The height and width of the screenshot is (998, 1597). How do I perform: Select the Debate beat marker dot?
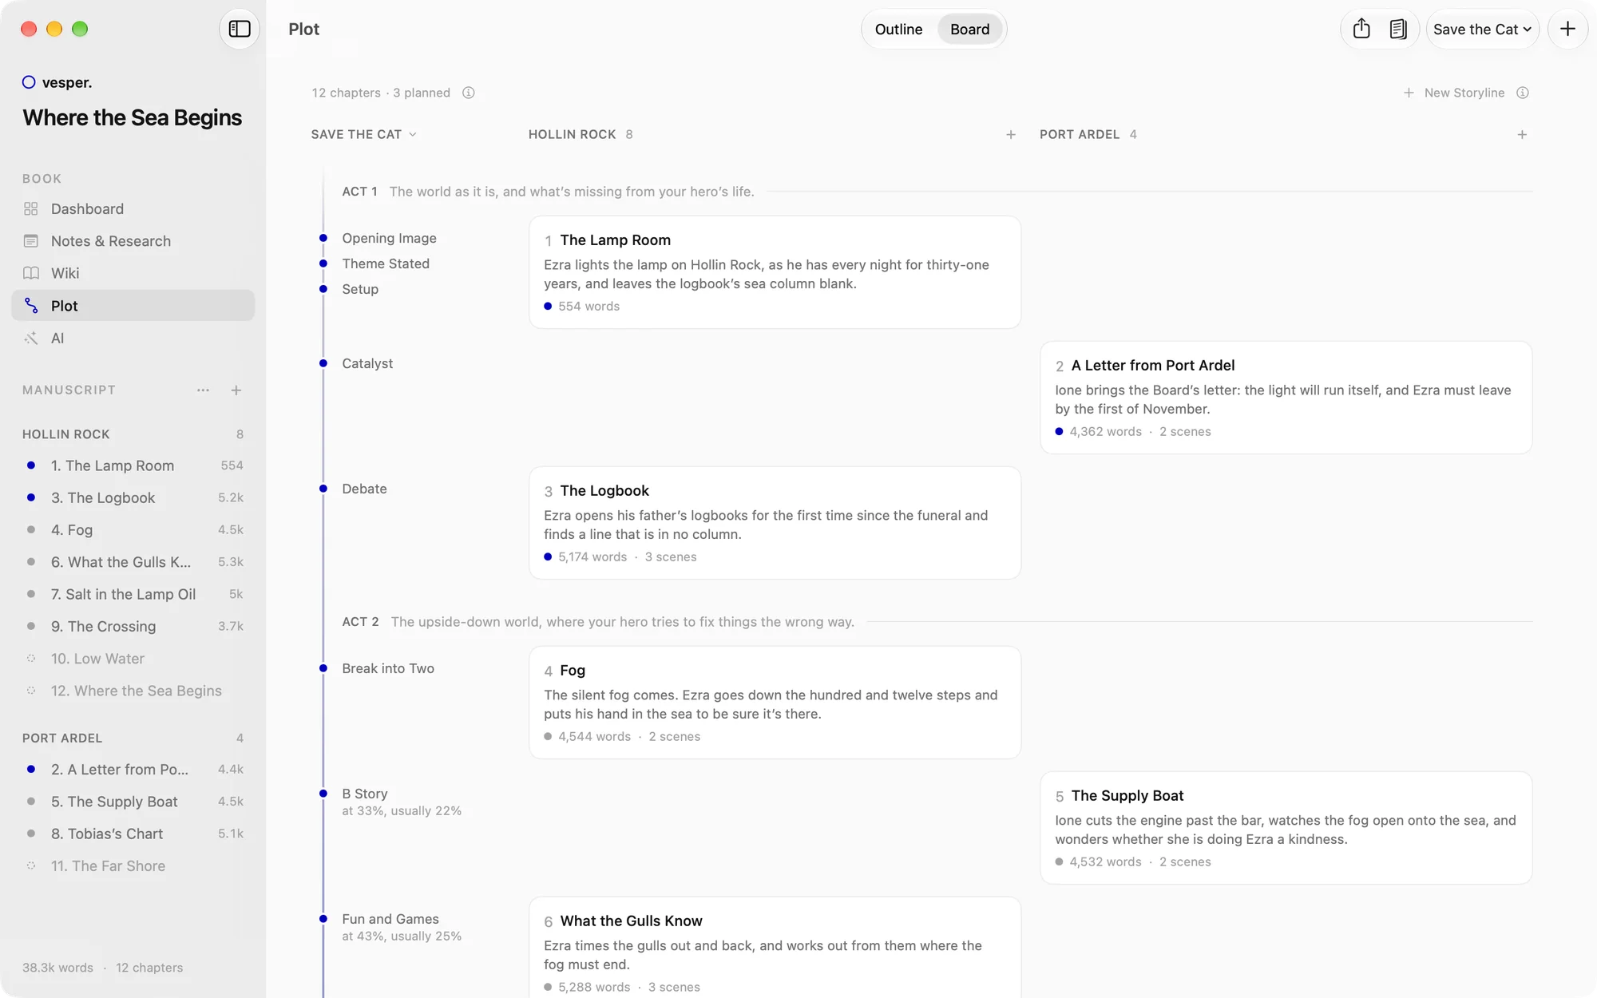click(x=323, y=489)
